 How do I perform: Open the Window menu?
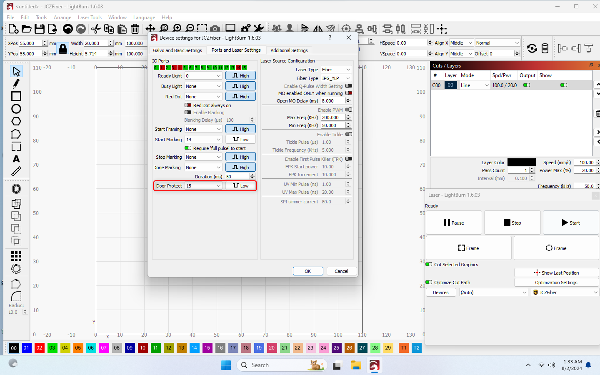pos(117,17)
